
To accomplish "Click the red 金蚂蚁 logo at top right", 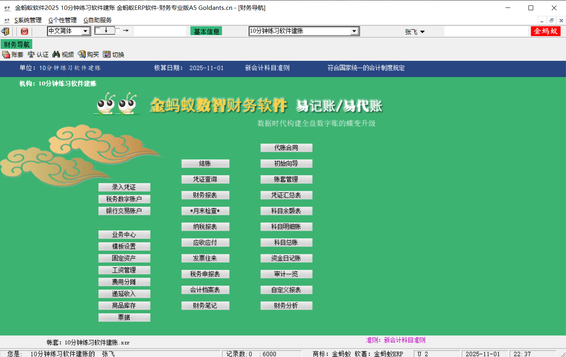I will pos(545,31).
